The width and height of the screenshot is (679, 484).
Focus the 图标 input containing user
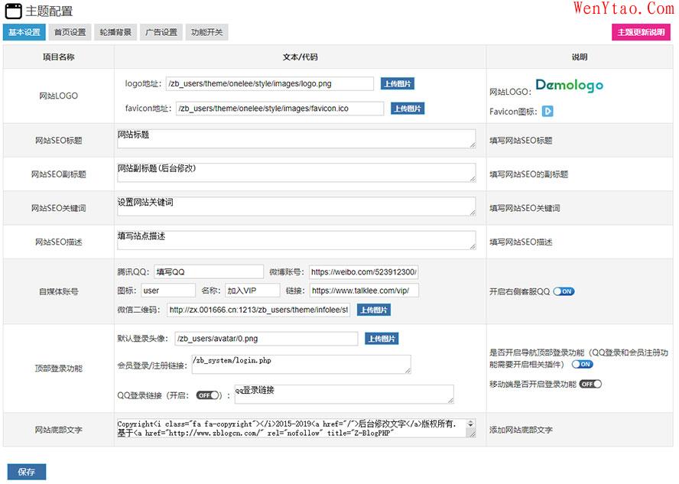tap(168, 291)
